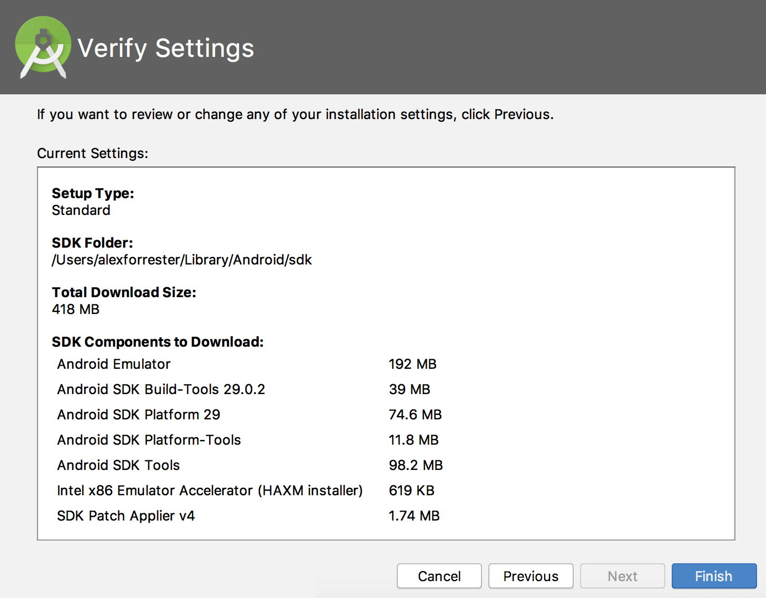Image resolution: width=766 pixels, height=598 pixels.
Task: Click the 418 MB total size value
Action: tap(75, 309)
